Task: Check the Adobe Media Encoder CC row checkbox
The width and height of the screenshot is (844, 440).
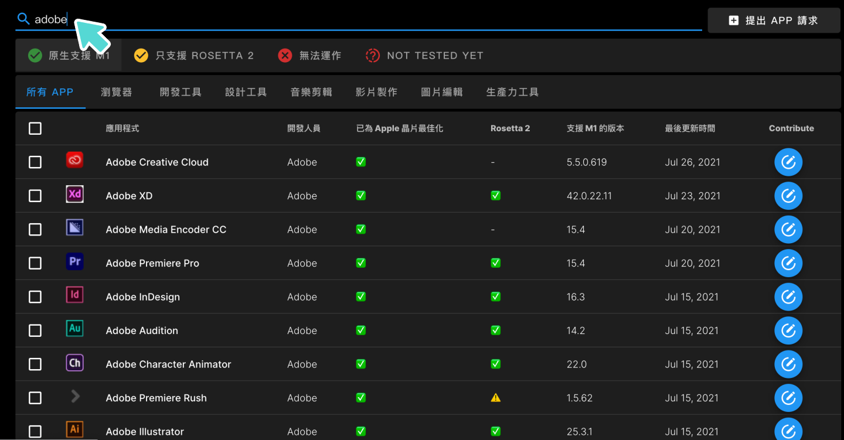Action: (x=35, y=229)
